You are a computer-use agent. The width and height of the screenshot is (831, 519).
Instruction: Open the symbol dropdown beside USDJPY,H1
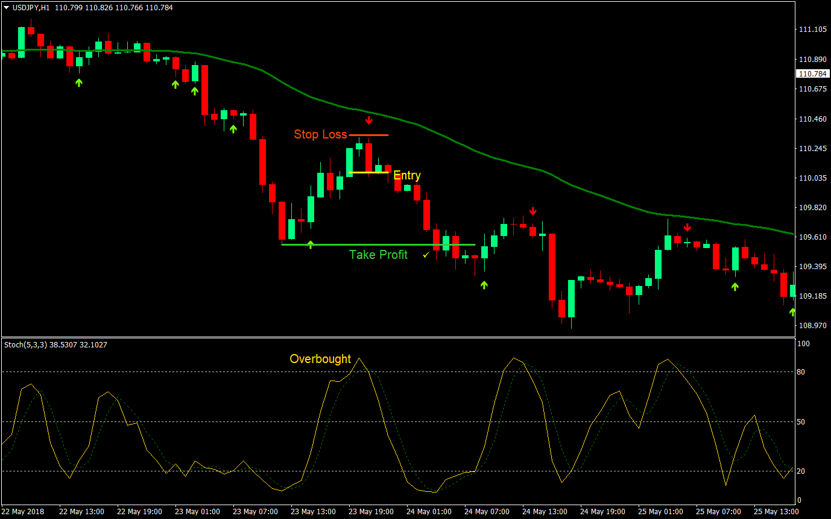[6, 8]
